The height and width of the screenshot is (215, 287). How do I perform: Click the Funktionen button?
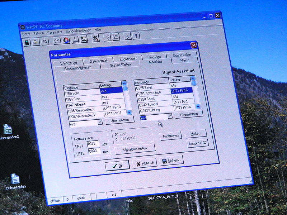point(171,136)
